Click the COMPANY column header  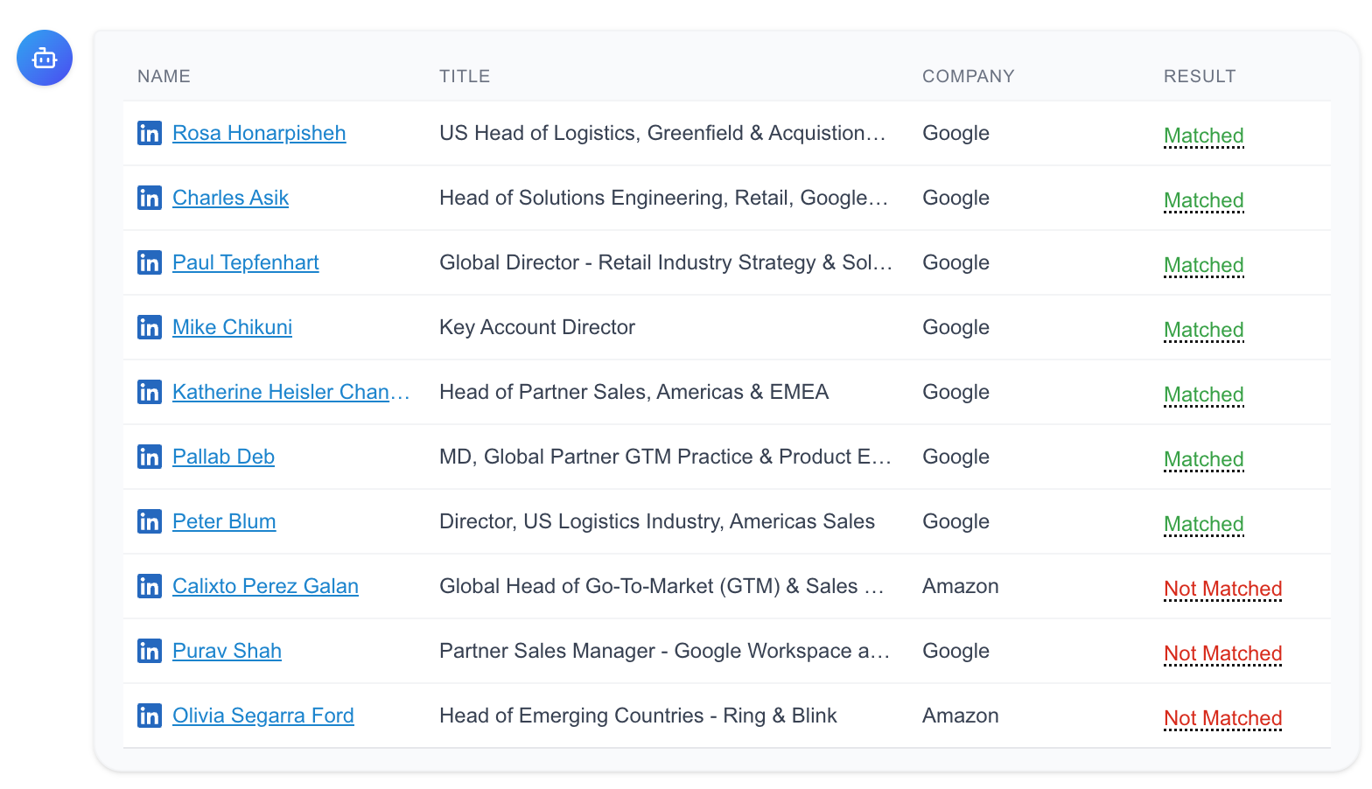click(x=969, y=76)
